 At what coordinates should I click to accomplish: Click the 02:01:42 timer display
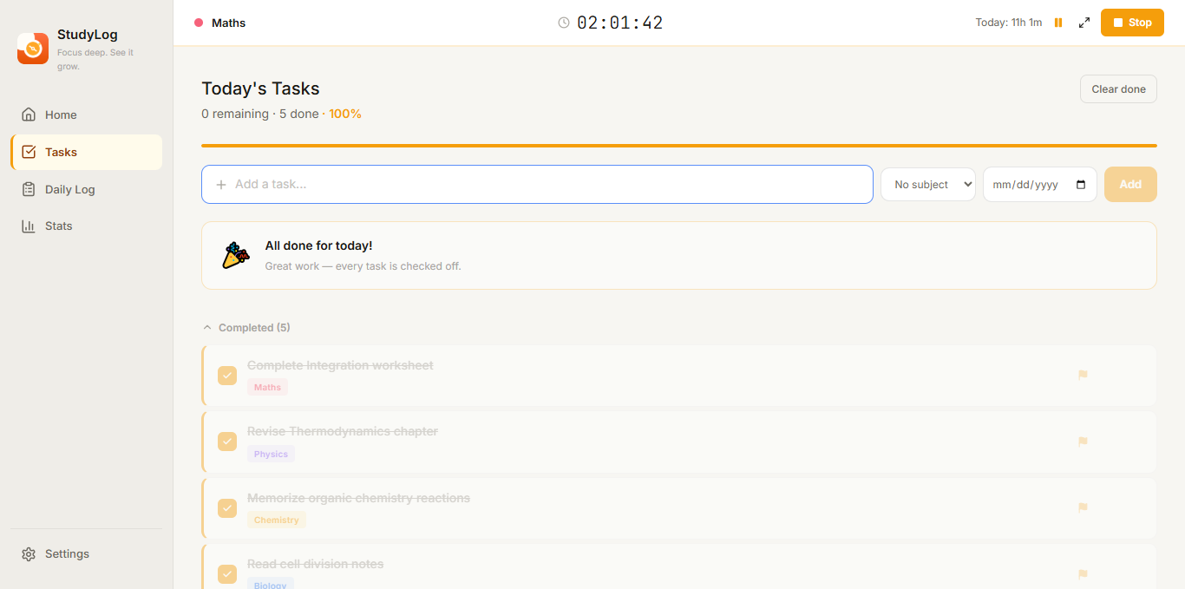click(x=619, y=23)
